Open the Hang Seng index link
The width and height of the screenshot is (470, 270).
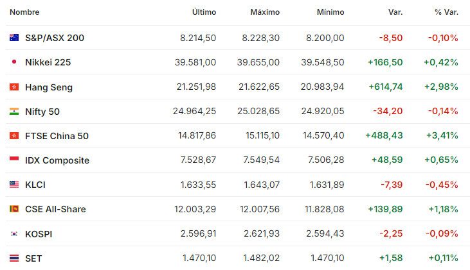click(49, 87)
